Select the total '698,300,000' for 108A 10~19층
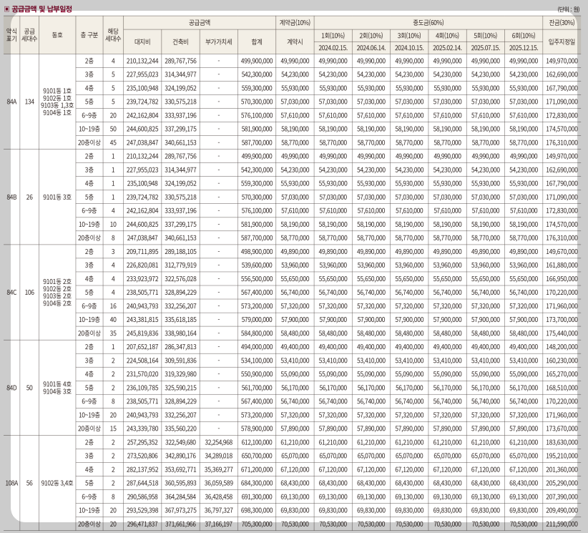 pos(257,510)
